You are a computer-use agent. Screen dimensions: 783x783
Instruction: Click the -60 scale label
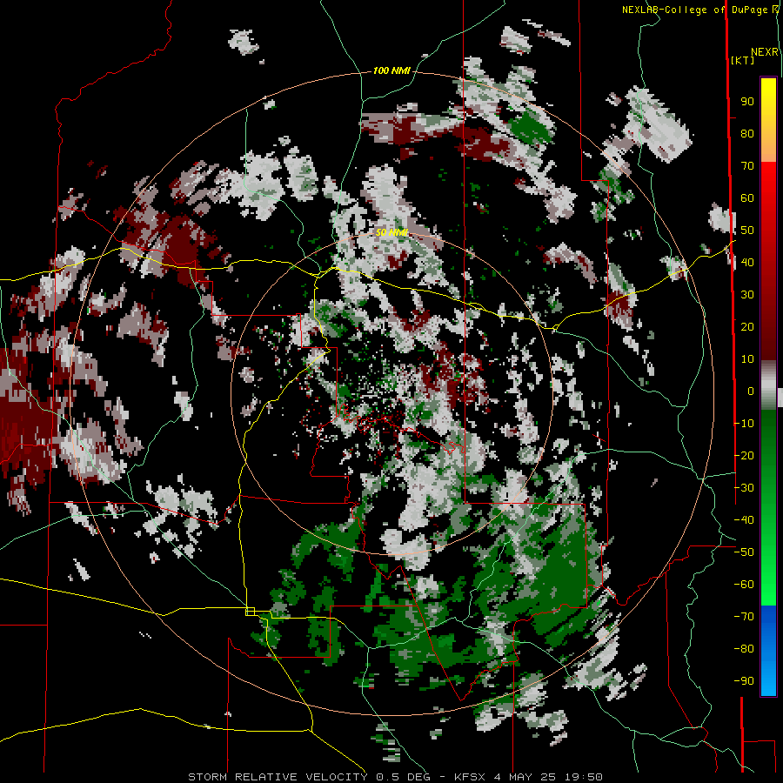[744, 585]
